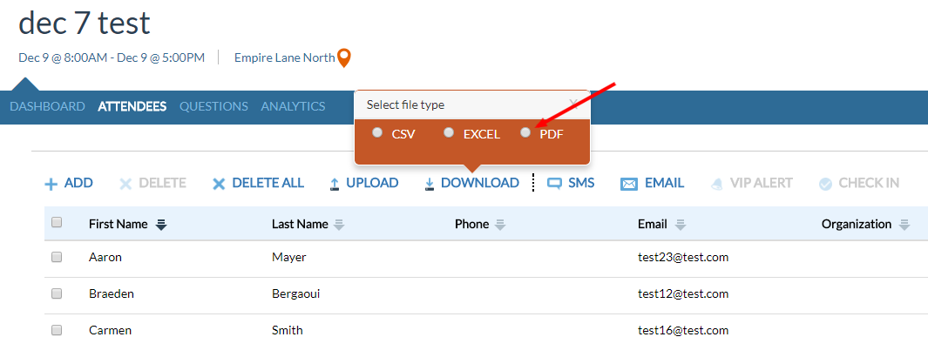Click the UPLOAD label
928x337 pixels.
tap(372, 183)
